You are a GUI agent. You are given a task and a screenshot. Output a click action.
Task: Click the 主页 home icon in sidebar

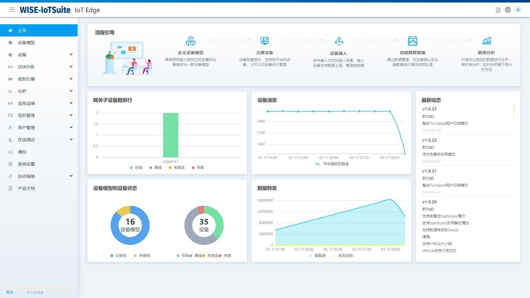pos(10,30)
